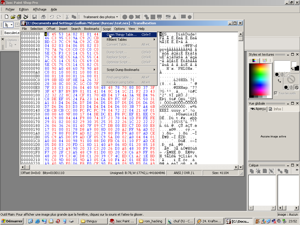Image resolution: width=300 pixels, height=225 pixels.
Task: Click background style solid color button
Action: [x=286, y=87]
